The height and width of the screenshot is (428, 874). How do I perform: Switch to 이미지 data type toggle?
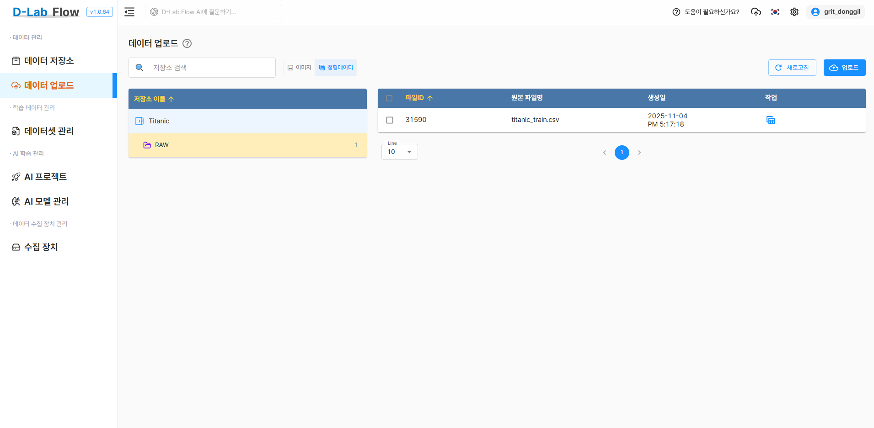pos(299,68)
